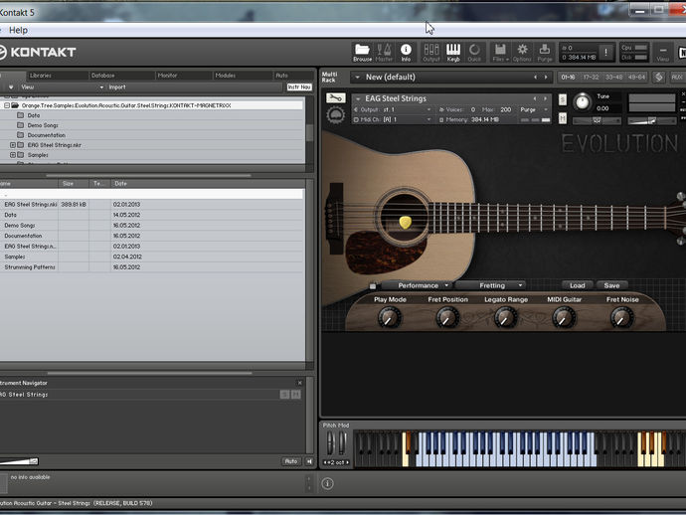Viewport: 686px width, 515px height.
Task: Solo the EAG Steel Strings instrument
Action: click(x=562, y=99)
